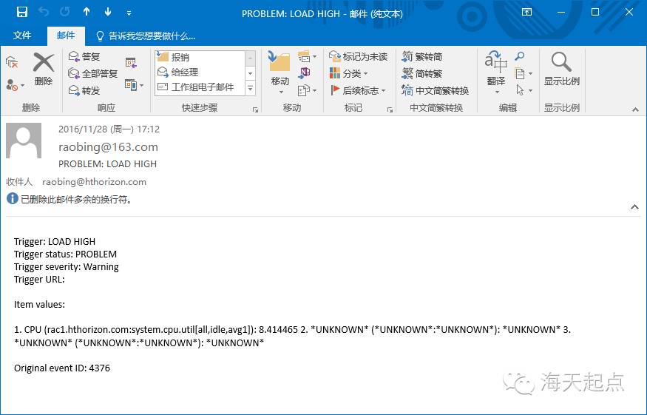The width and height of the screenshot is (647, 415).
Task: Click the Undo arrow icon
Action: coord(44,12)
